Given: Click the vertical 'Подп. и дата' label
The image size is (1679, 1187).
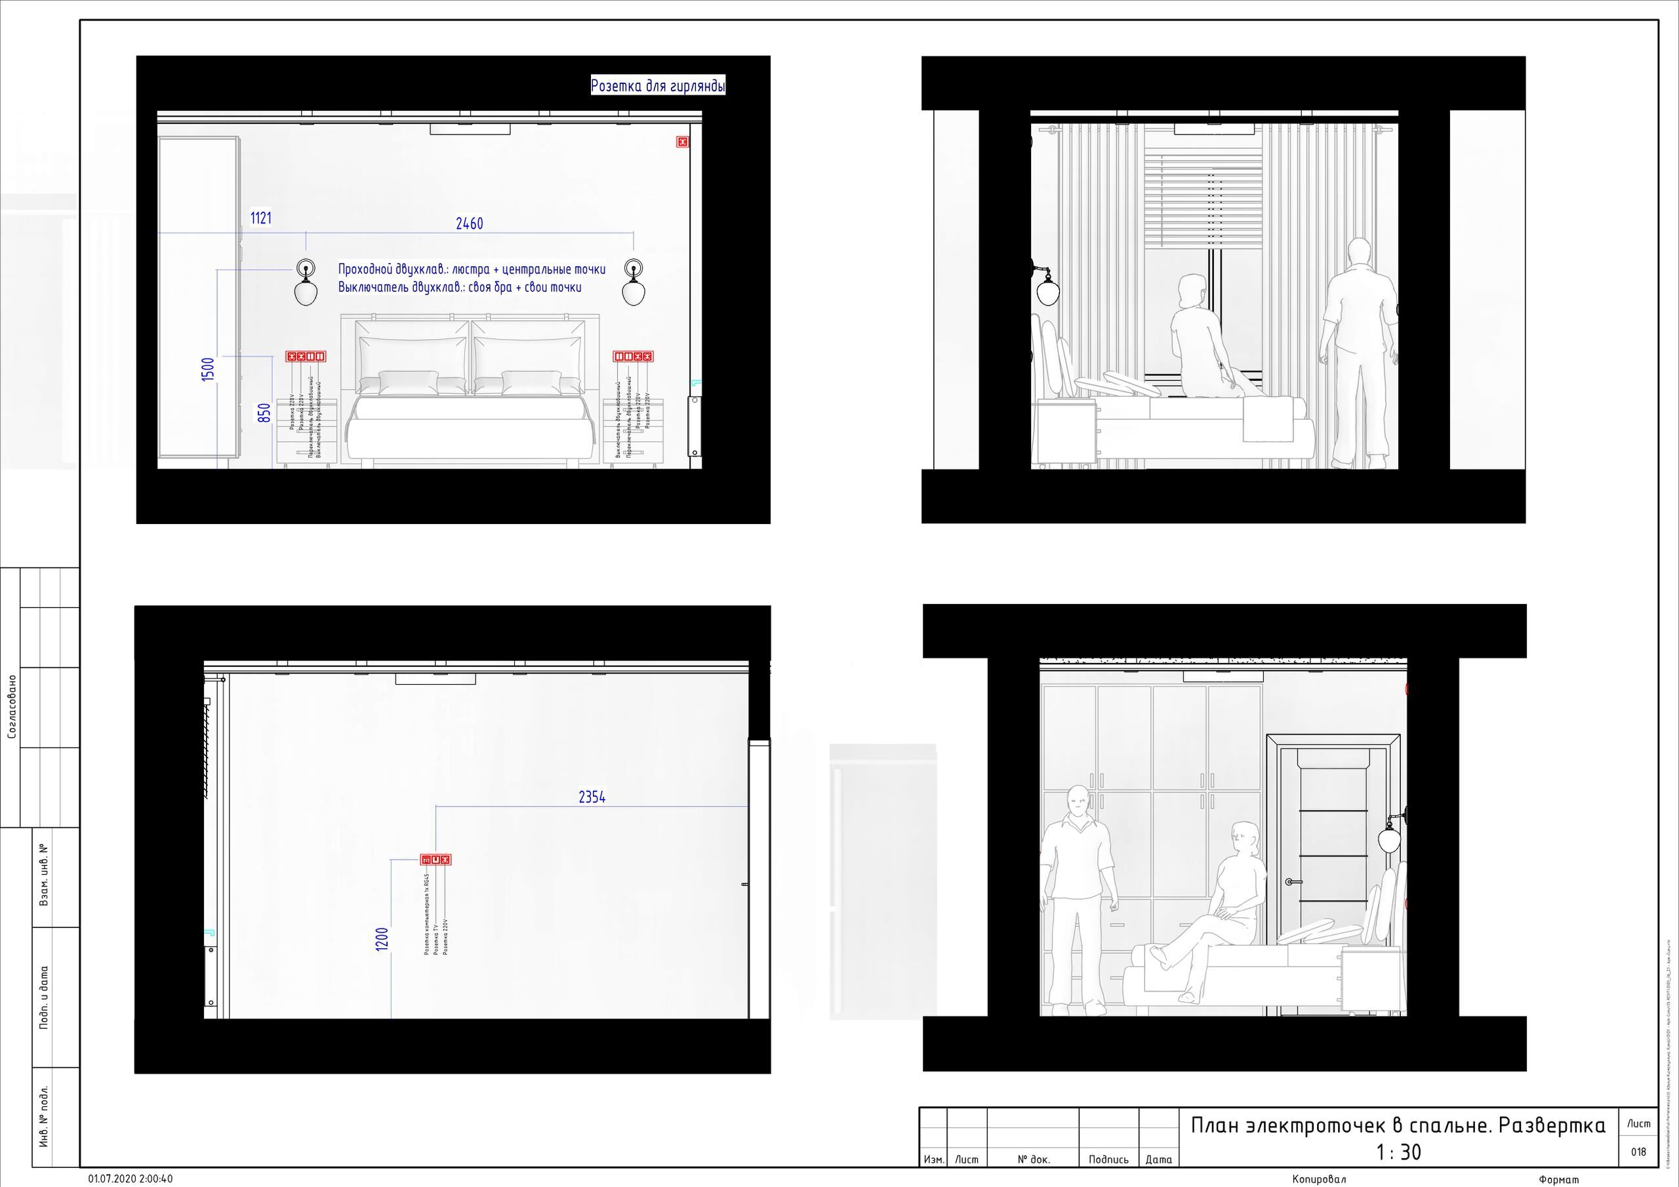Looking at the screenshot, I should [43, 997].
